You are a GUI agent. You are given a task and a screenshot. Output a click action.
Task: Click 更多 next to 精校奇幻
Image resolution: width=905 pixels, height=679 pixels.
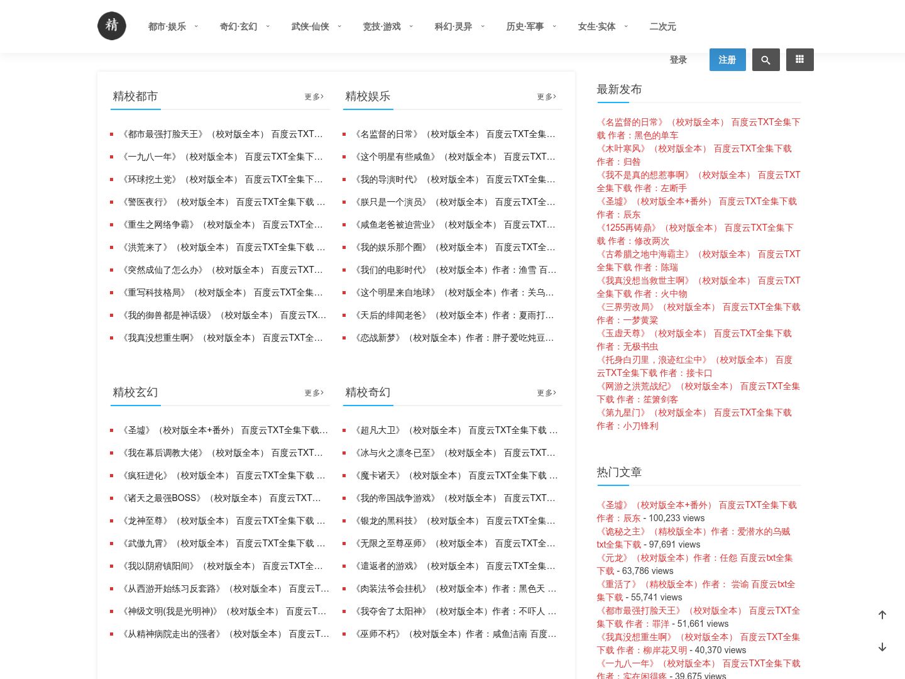[x=547, y=393]
